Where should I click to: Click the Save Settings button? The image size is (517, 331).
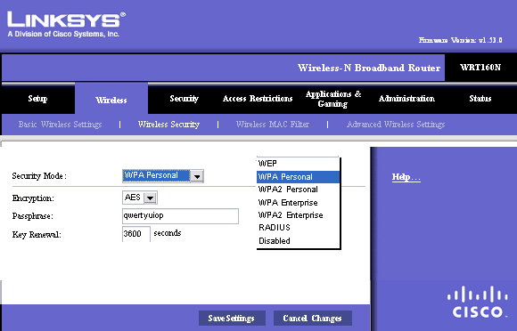pyautogui.click(x=232, y=319)
